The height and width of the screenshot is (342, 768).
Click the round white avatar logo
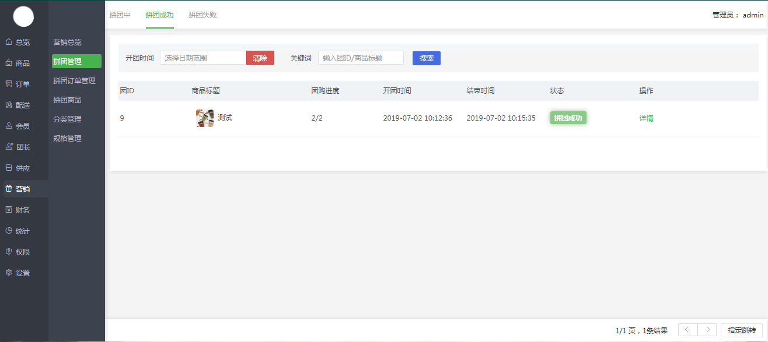[23, 16]
